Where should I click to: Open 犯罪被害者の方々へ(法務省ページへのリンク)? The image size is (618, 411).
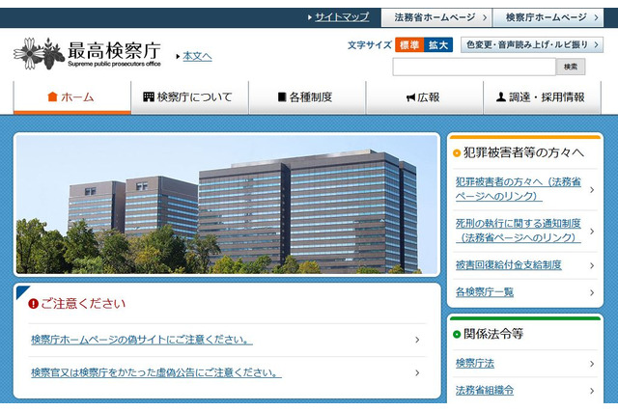point(519,189)
